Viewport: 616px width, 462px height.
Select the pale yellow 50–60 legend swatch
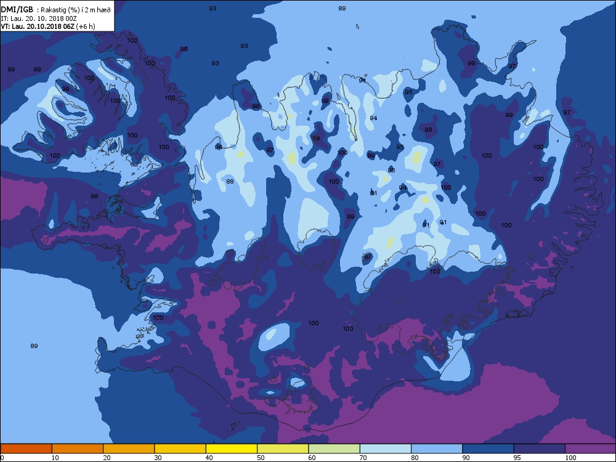[x=283, y=448]
